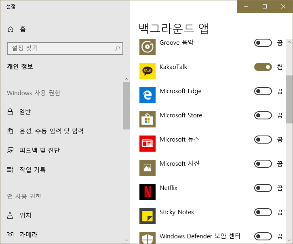Image resolution: width=293 pixels, height=244 pixels.
Task: Enable Windows Defender 보안 센터 toggle
Action: point(263,236)
